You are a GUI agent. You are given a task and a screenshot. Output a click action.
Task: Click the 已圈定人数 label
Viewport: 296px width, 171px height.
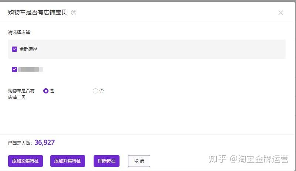tap(20, 143)
